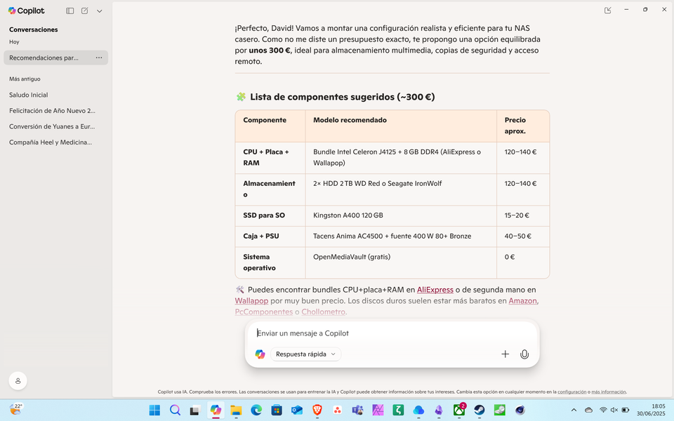
Task: Expand the chevron menu beside new chat
Action: click(x=99, y=11)
